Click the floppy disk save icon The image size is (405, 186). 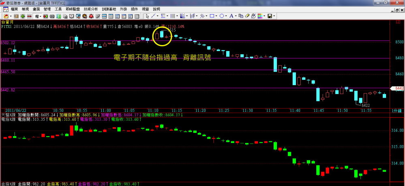270,16
